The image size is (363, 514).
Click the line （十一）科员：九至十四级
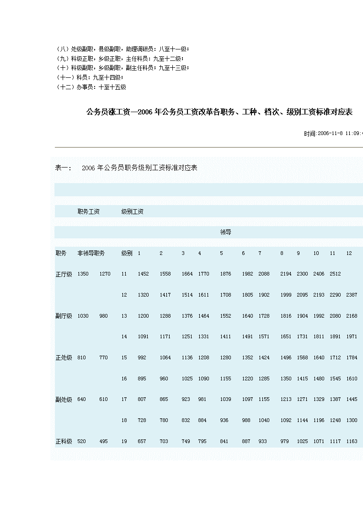click(x=90, y=77)
